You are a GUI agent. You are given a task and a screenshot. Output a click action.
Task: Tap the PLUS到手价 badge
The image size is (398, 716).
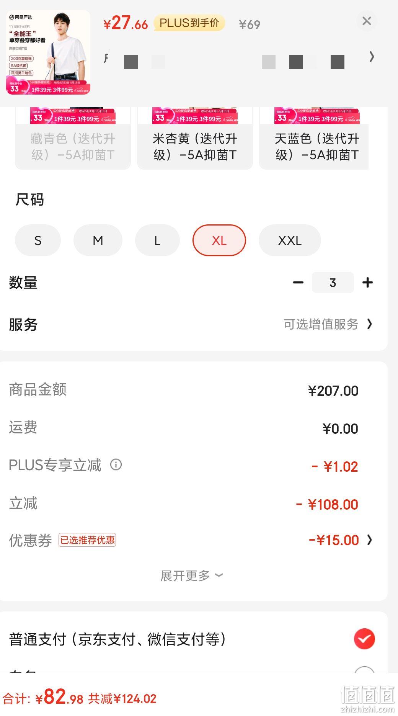coord(189,23)
